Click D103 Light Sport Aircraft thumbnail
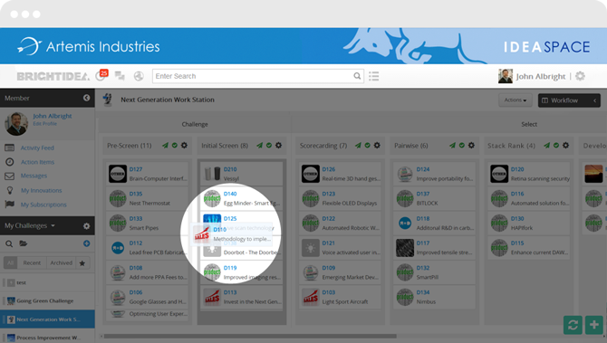This screenshot has width=607, height=343. click(311, 297)
